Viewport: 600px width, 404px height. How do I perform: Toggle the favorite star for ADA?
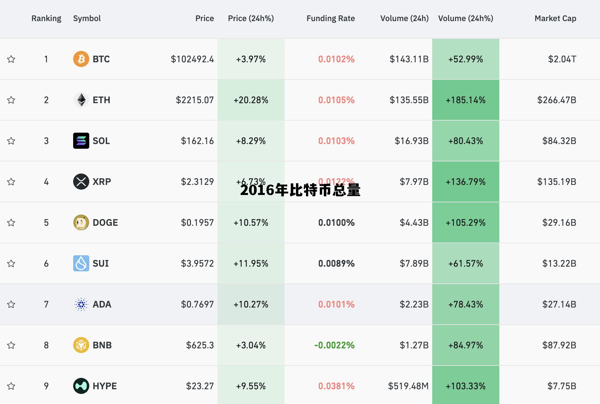(x=11, y=304)
